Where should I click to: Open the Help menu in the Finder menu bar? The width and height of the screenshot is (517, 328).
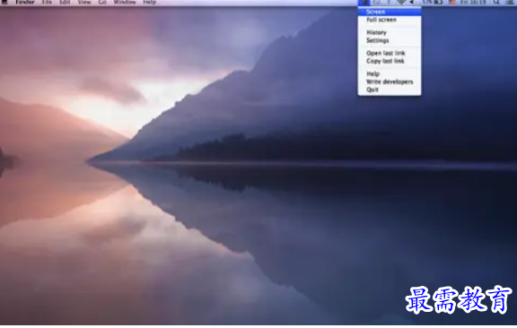pyautogui.click(x=149, y=2)
